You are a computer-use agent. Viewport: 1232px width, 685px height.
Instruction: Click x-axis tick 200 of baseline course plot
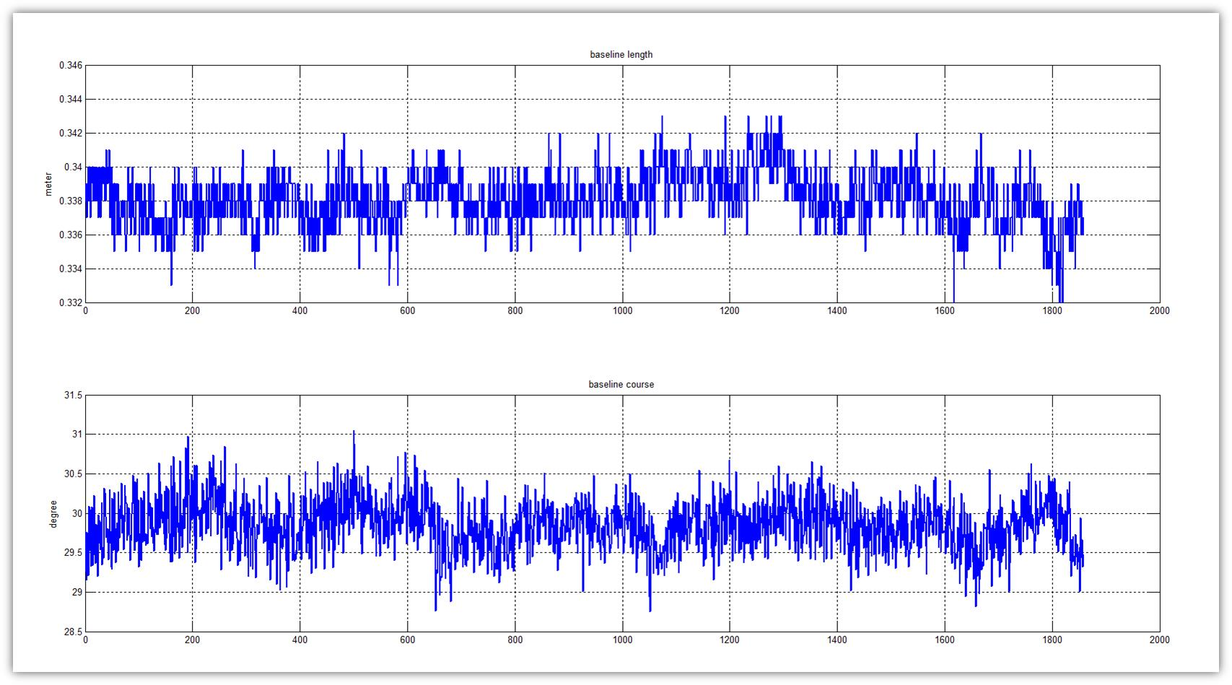(x=193, y=640)
